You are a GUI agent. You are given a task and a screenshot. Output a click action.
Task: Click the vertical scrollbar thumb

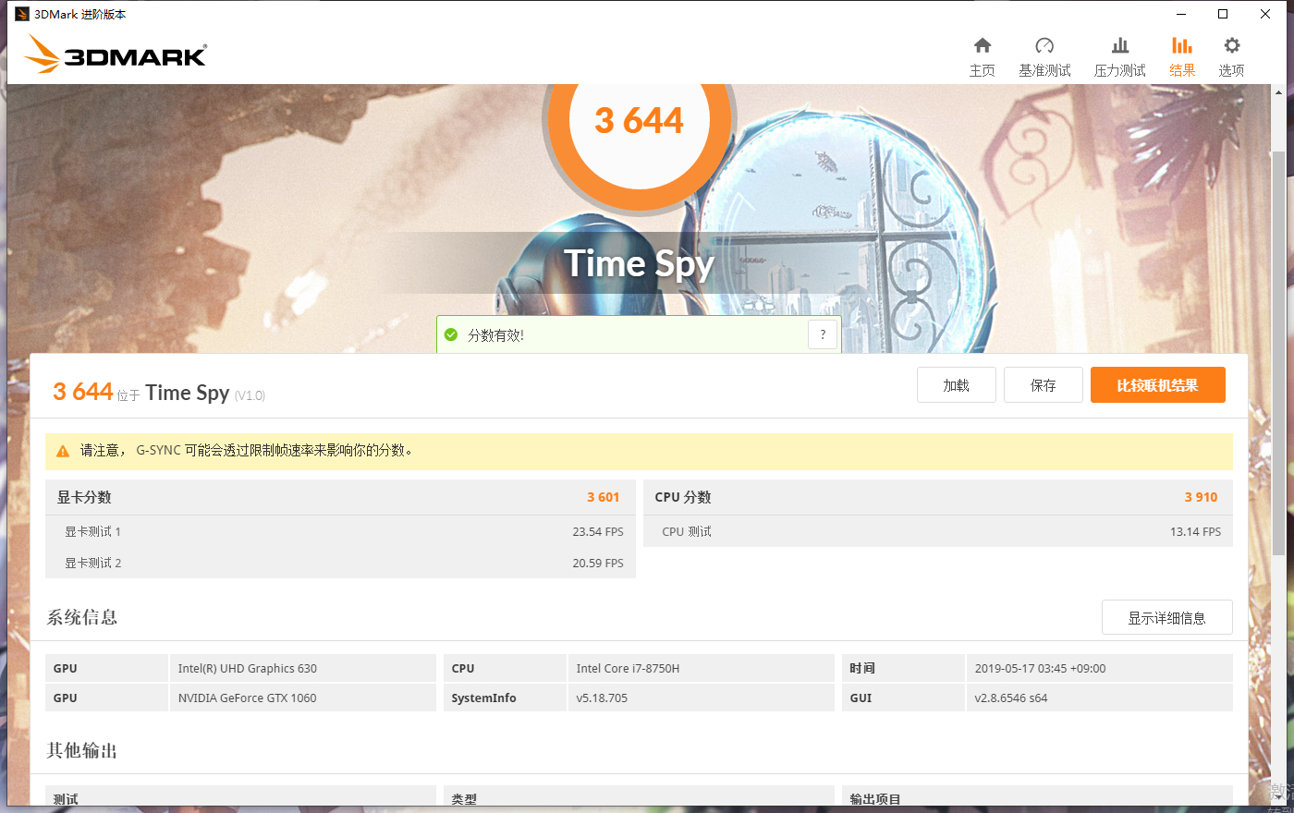1279,352
